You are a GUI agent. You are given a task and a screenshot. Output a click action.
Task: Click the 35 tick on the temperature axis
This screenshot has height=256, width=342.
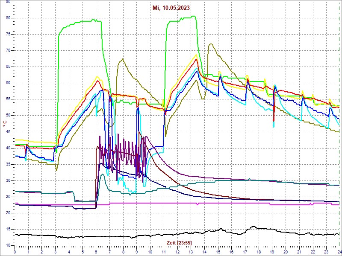click(8, 164)
